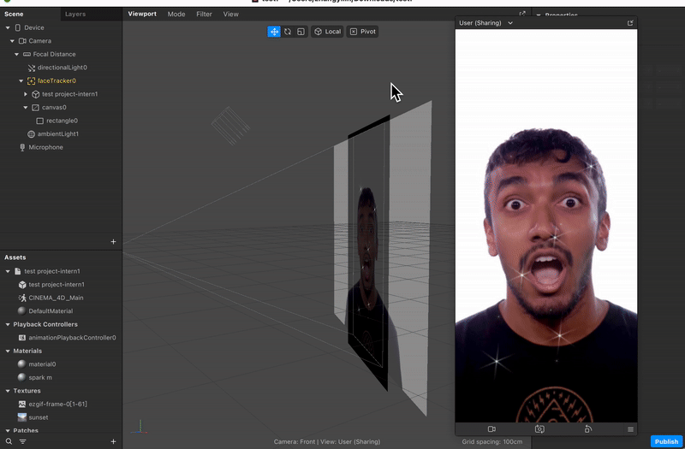Collapse the Focal Distance node
Screen dimensions: 685x449
[16, 54]
